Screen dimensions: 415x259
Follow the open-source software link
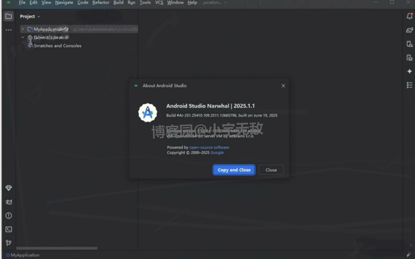209,147
